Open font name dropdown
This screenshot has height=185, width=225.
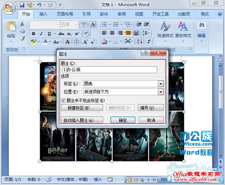click(x=58, y=24)
